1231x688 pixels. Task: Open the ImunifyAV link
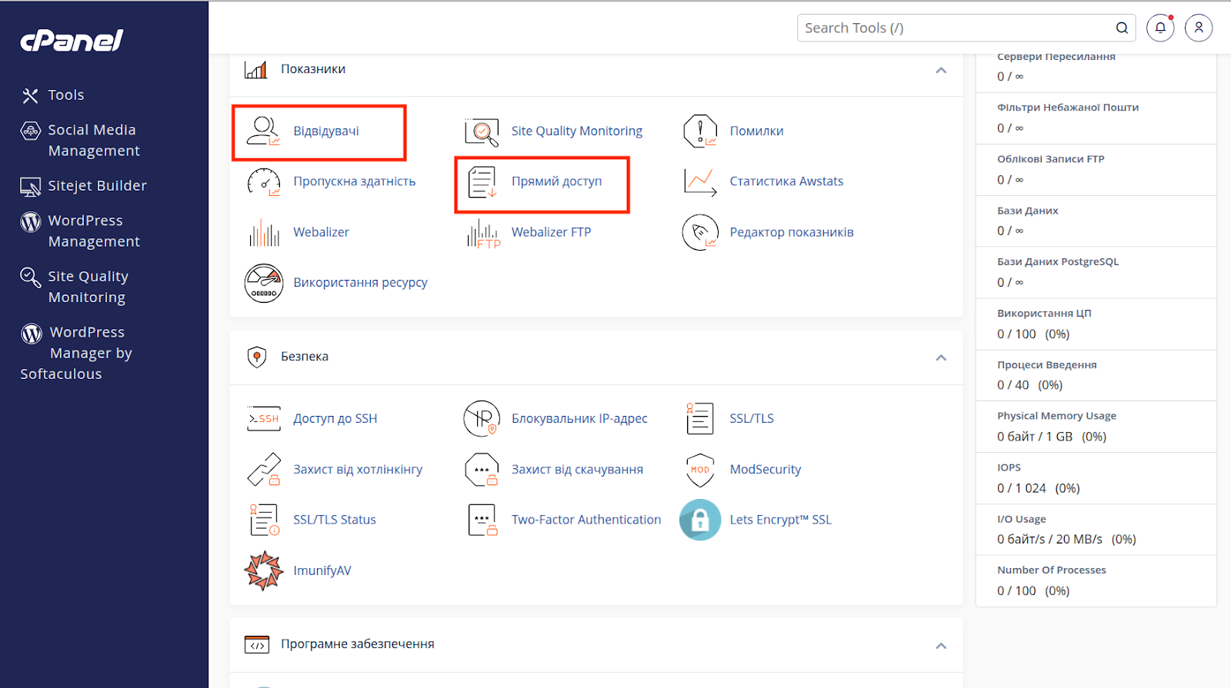[x=322, y=570]
